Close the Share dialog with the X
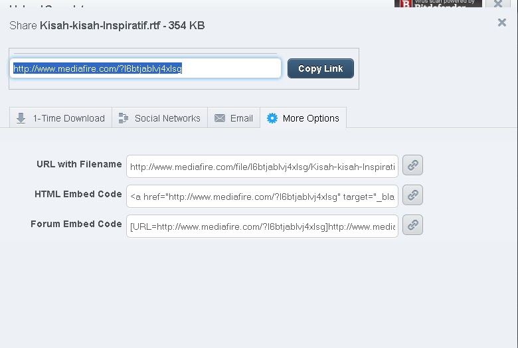The image size is (518, 348). click(502, 23)
